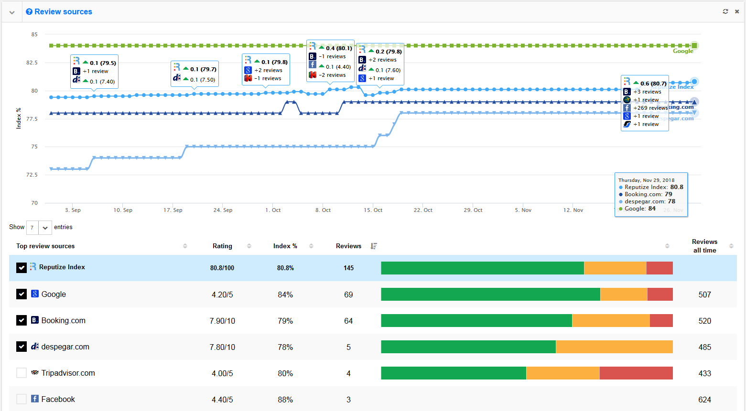
Task: Click the 0.1 (79.7) chart annotation
Action: tap(195, 74)
